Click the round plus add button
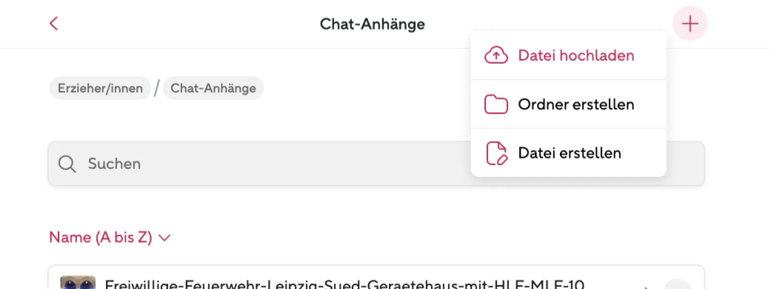The width and height of the screenshot is (771, 289). pos(690,23)
